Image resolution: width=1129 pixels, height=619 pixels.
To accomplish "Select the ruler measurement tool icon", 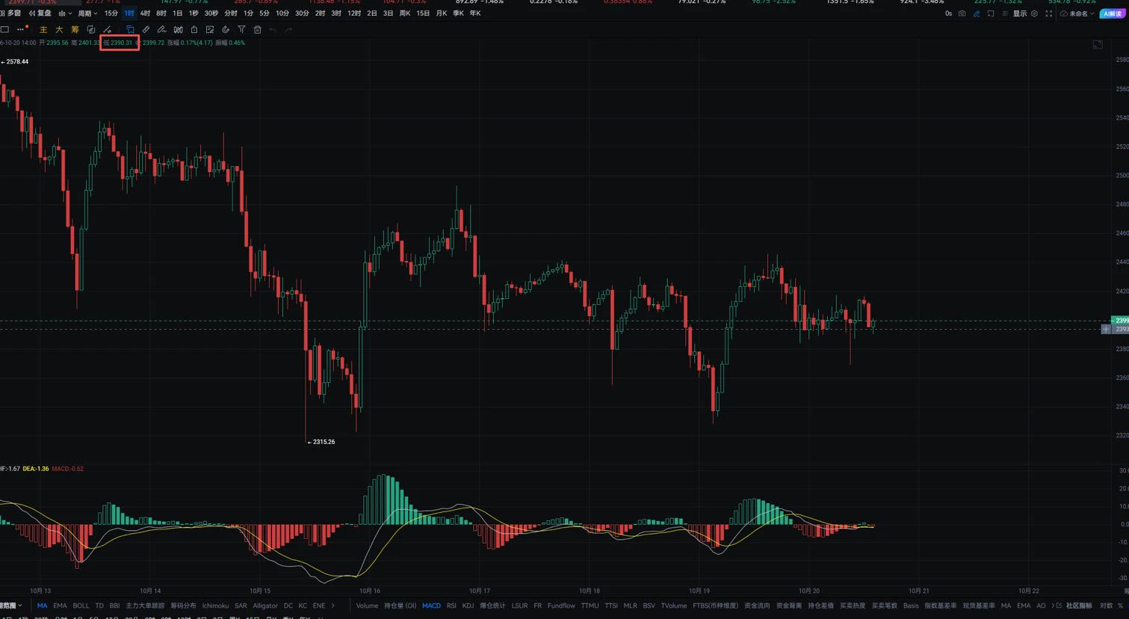I will (x=146, y=30).
